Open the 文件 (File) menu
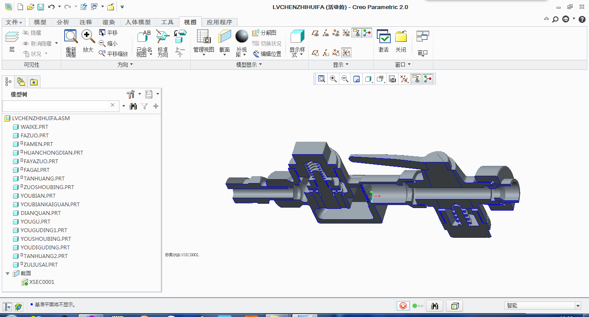This screenshot has height=317, width=589. (x=13, y=22)
